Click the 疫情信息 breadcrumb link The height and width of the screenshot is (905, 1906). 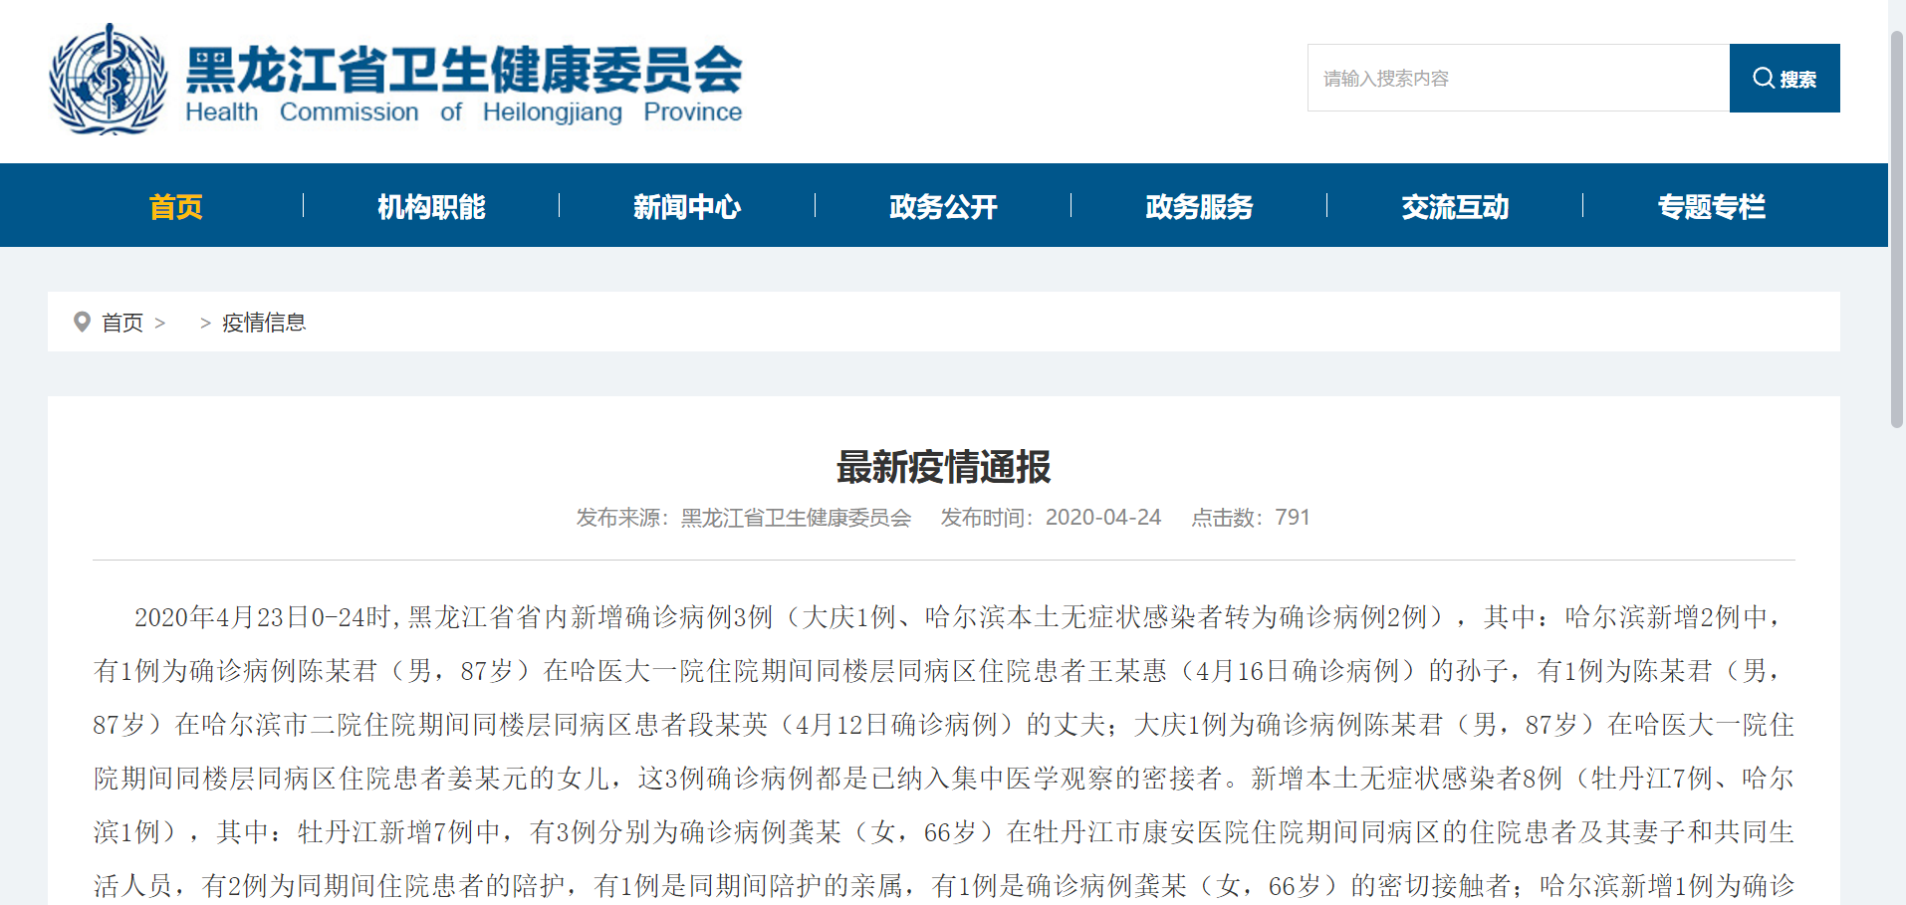pyautogui.click(x=264, y=323)
